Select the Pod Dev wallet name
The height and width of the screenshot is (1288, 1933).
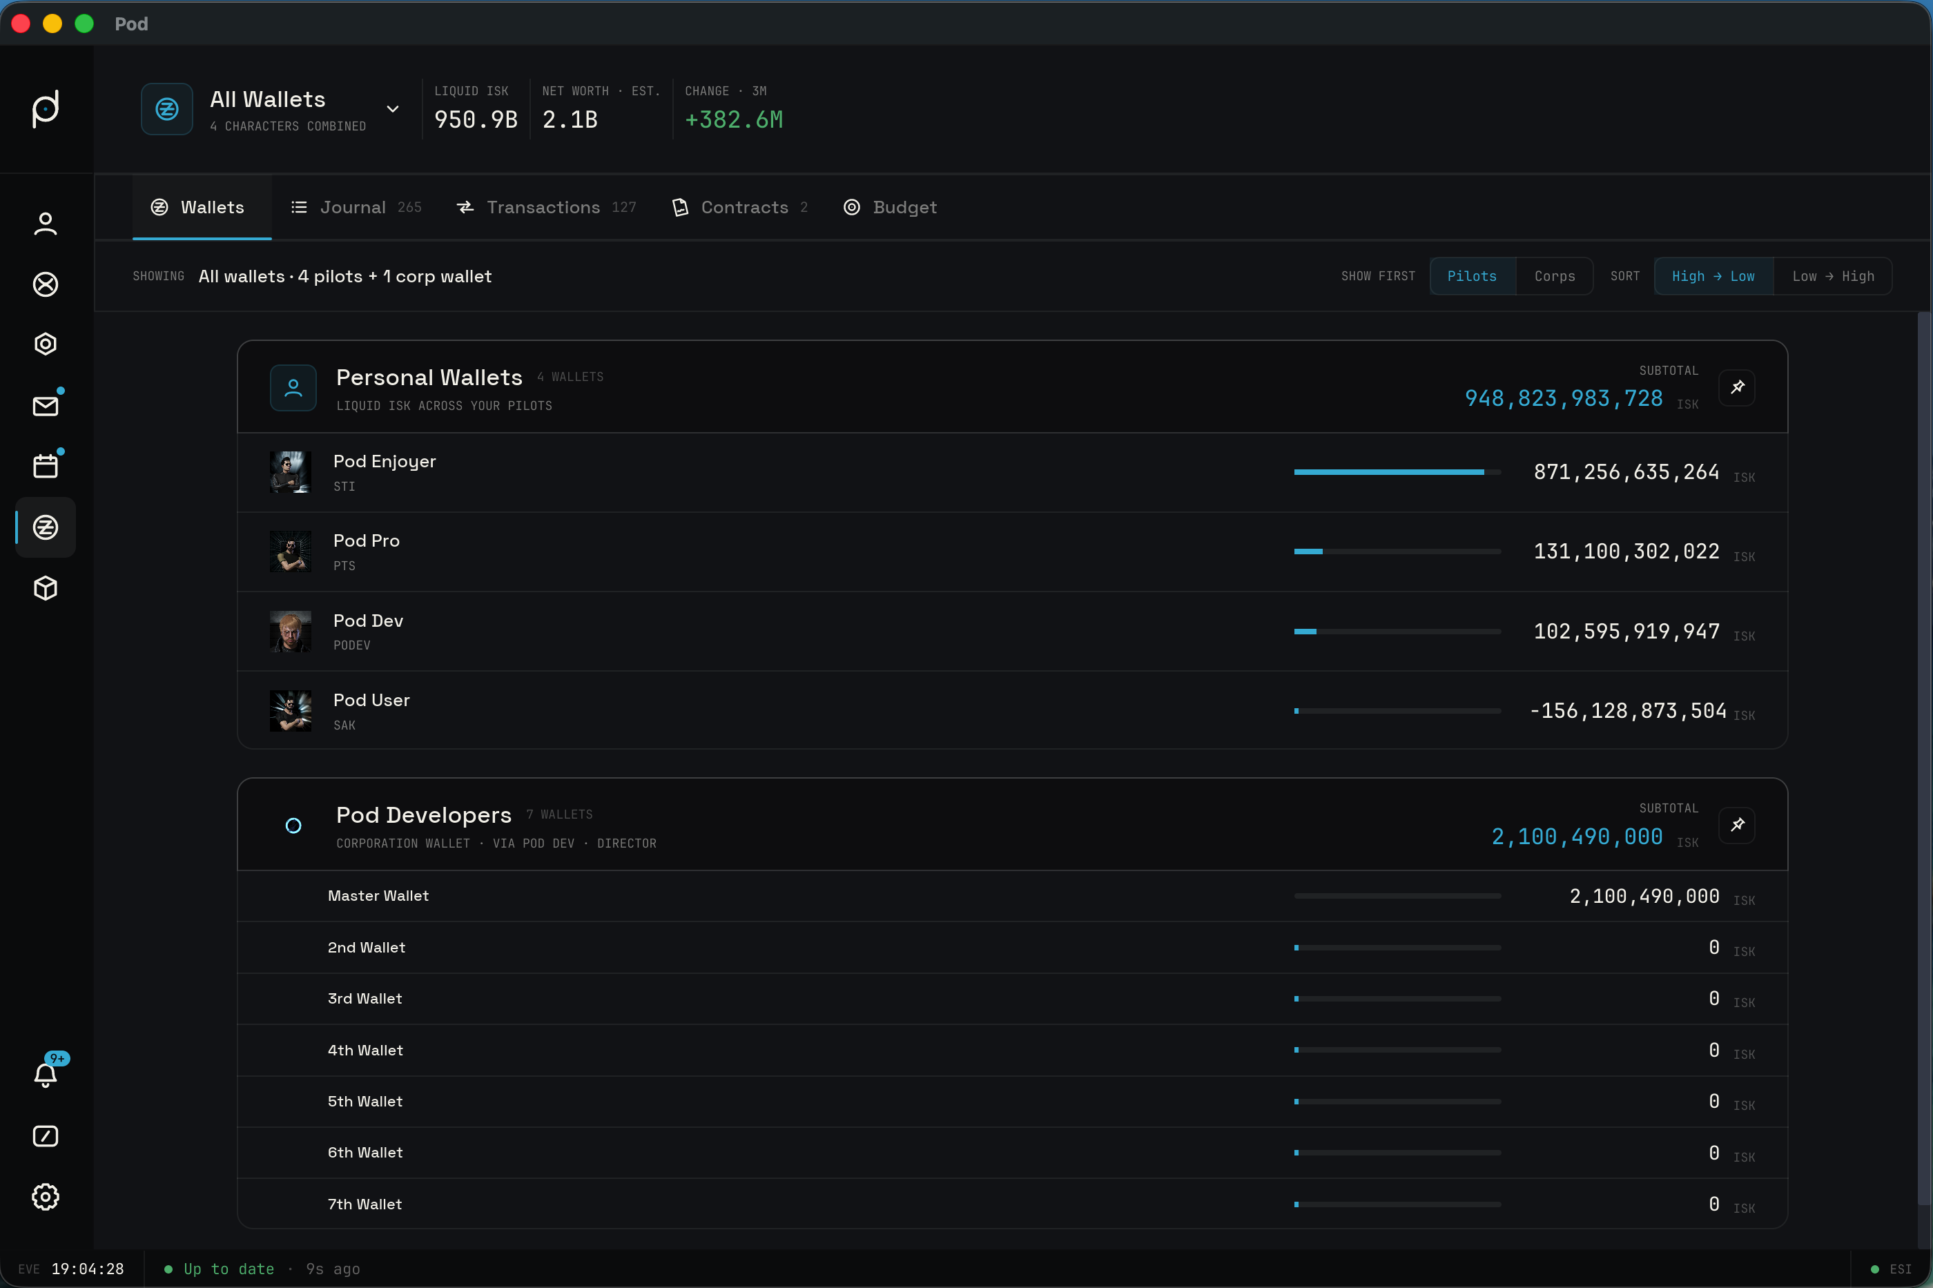368,621
